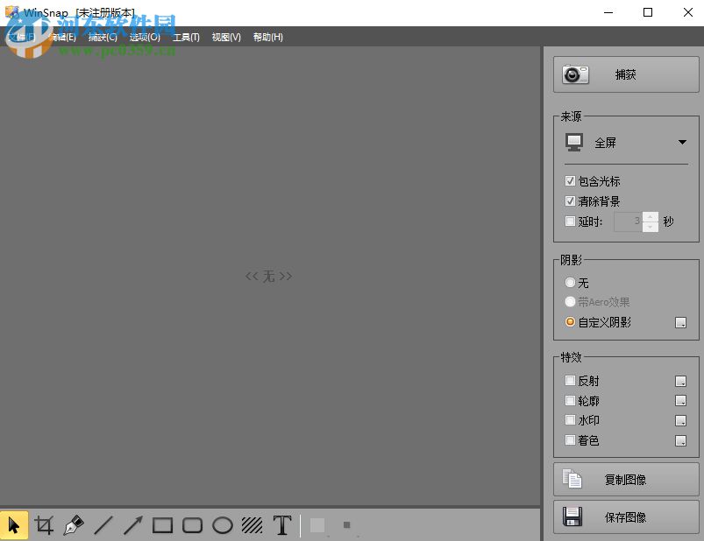Enable the 水印 watermark effect checkbox

(570, 420)
